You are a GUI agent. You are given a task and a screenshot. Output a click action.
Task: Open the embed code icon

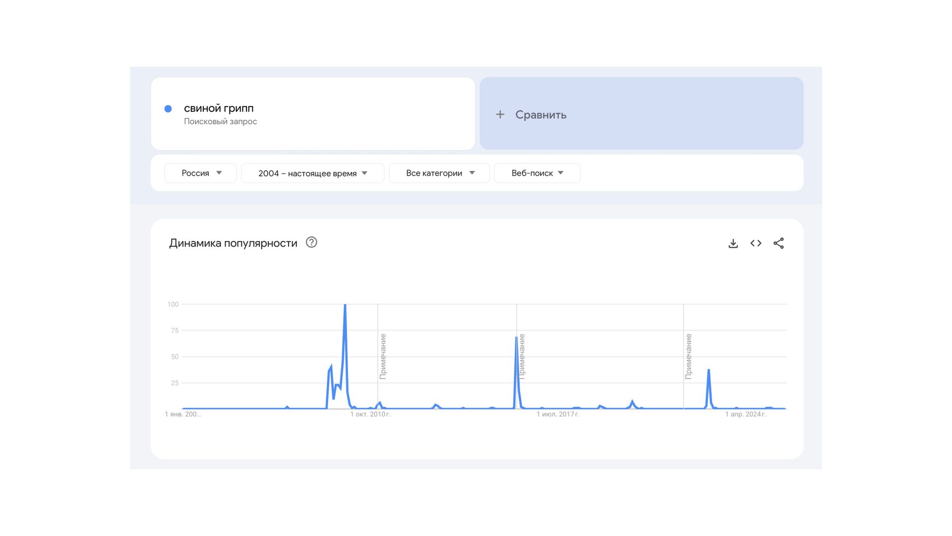point(756,243)
